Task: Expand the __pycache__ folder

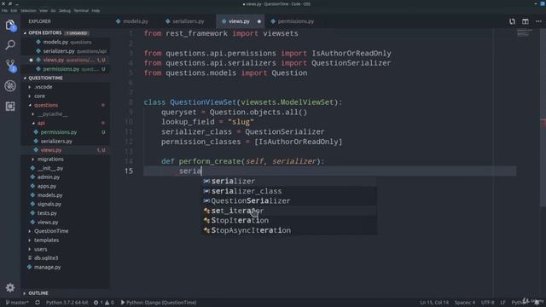Action: [x=52, y=114]
